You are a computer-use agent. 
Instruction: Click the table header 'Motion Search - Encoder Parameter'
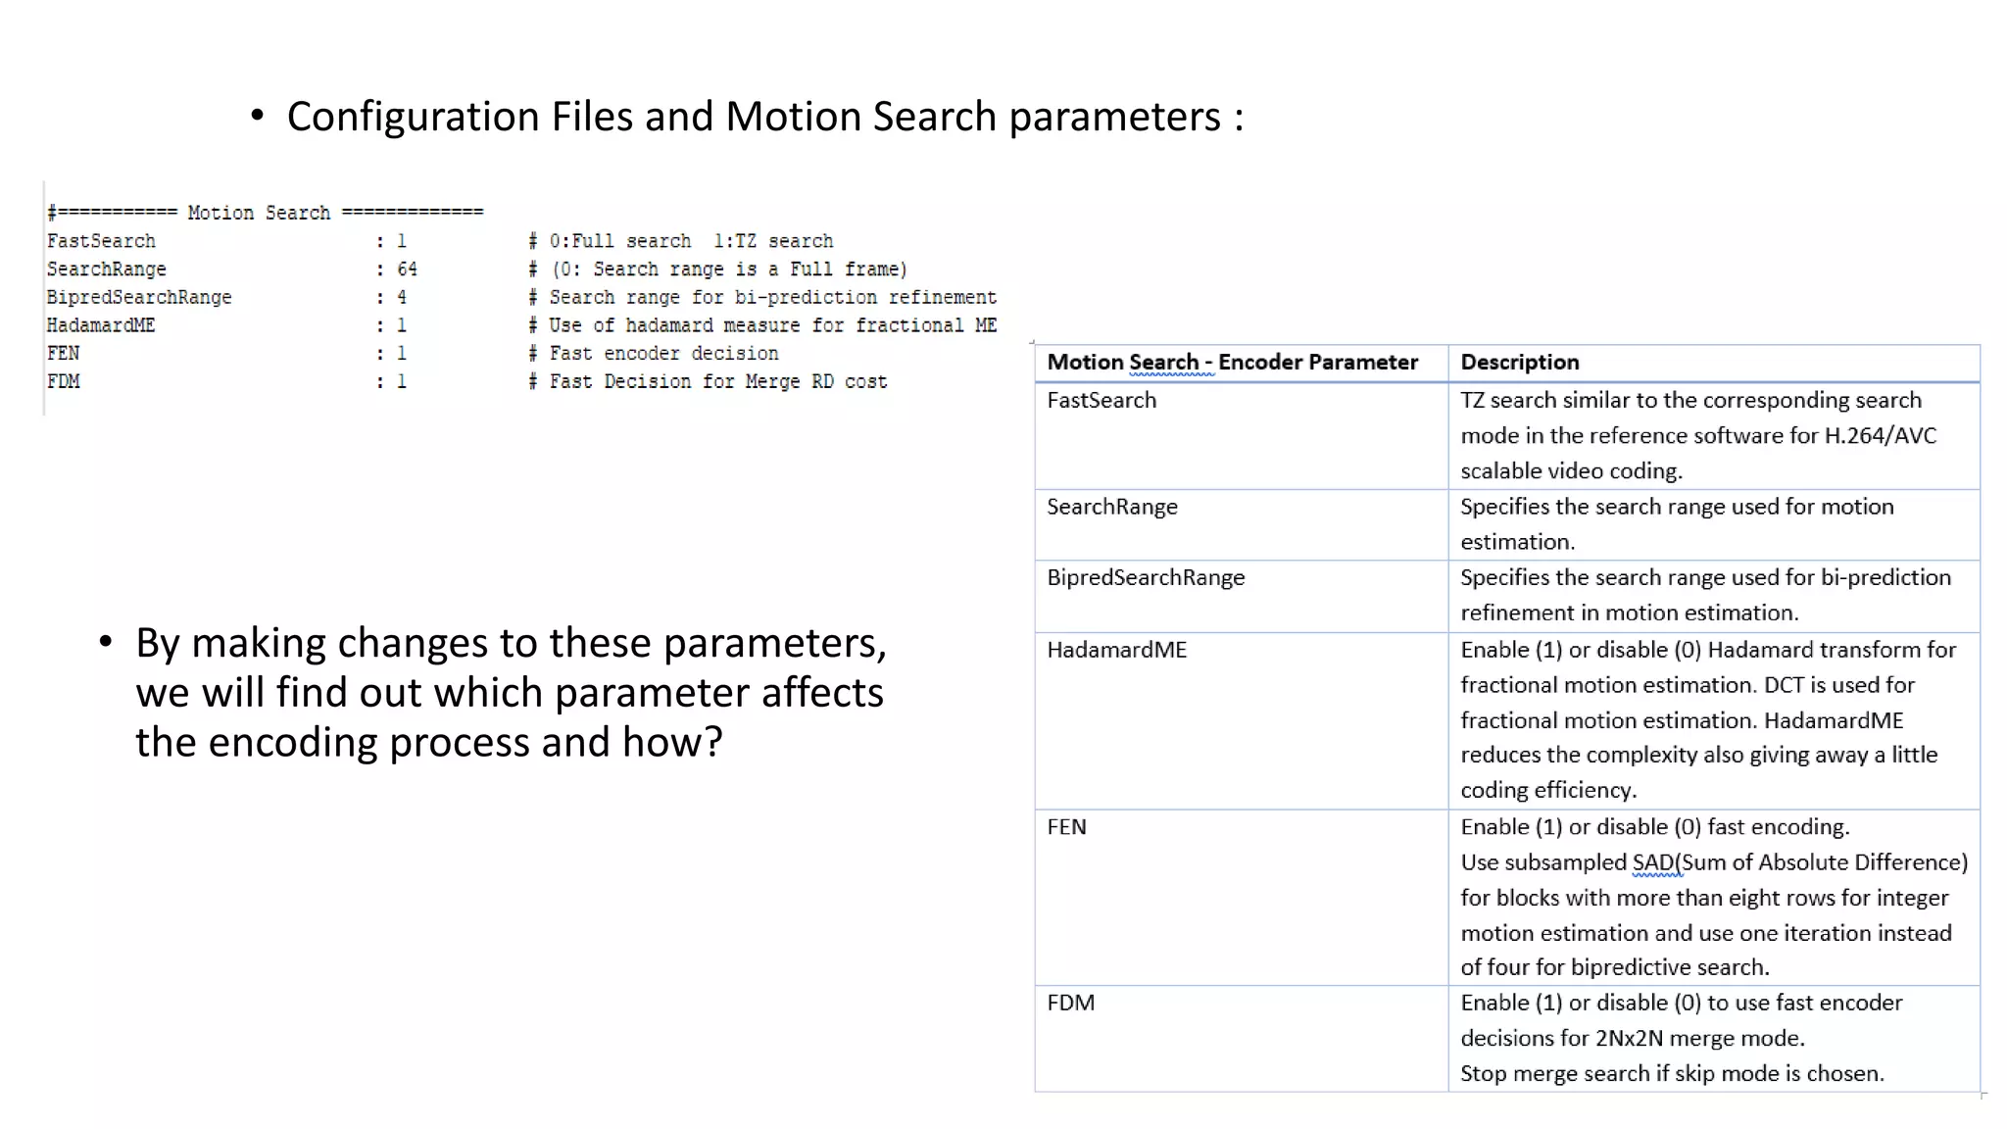click(1232, 363)
